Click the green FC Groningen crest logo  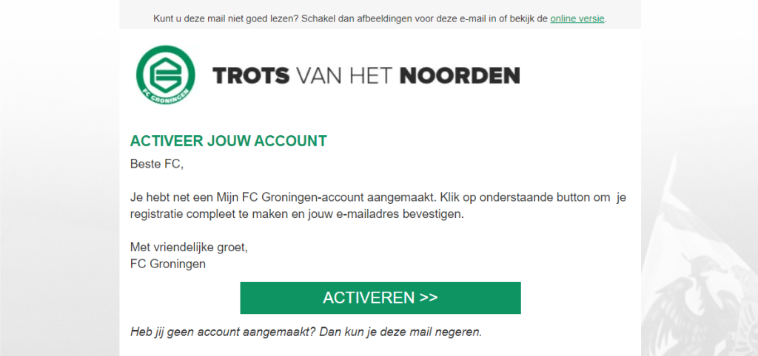point(166,75)
